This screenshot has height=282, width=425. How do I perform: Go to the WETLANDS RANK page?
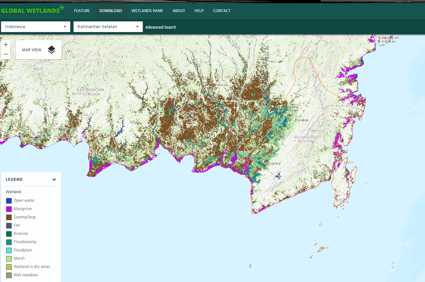(147, 11)
